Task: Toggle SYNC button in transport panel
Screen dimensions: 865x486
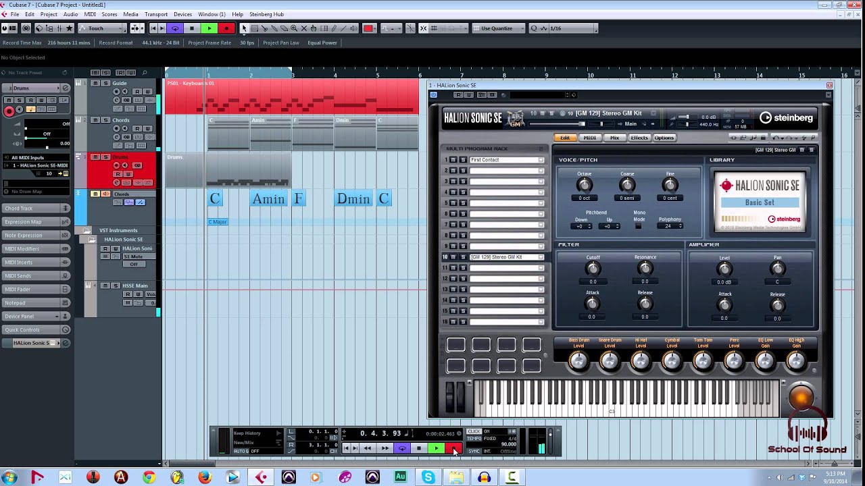Action: tap(474, 451)
